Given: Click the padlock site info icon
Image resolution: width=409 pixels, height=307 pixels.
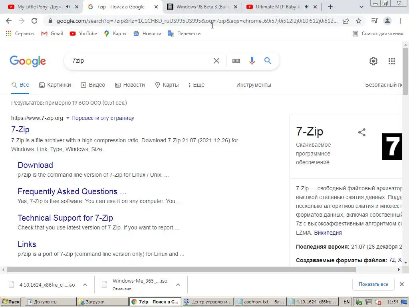Looking at the screenshot, I should click(x=50, y=21).
